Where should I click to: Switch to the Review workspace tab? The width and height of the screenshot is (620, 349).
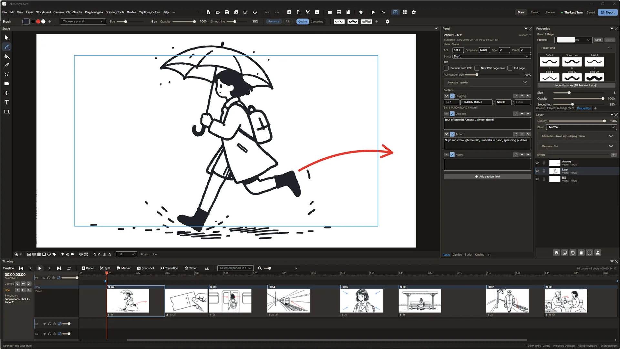click(550, 12)
